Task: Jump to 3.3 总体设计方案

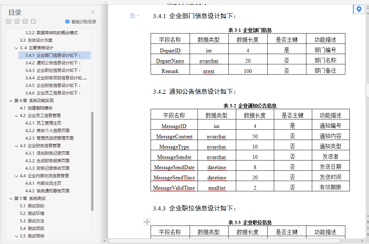Action: (36, 40)
